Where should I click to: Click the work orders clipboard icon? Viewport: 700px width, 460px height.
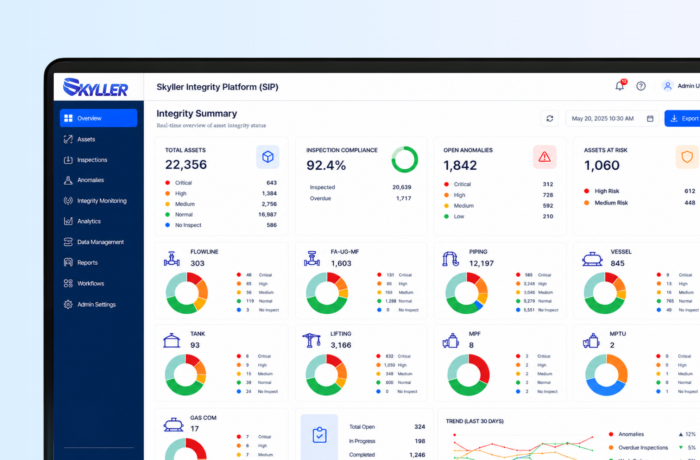(320, 435)
